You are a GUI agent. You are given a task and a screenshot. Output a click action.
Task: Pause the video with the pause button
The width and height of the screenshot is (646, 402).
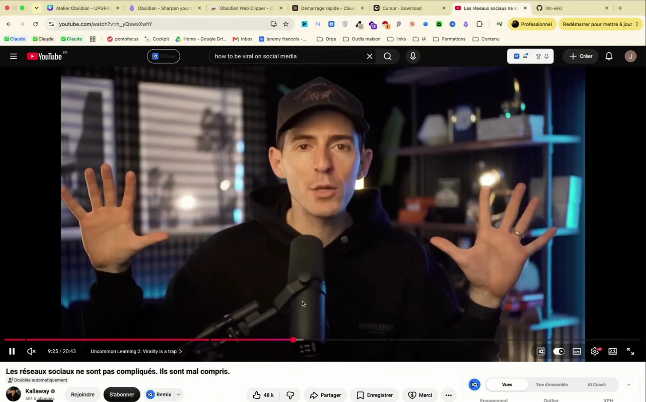coord(12,351)
